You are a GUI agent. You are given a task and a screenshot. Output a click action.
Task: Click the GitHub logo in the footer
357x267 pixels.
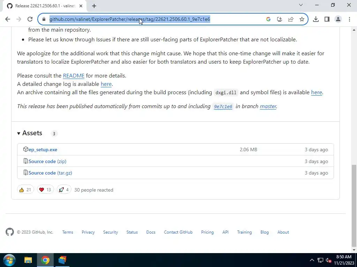click(x=10, y=232)
